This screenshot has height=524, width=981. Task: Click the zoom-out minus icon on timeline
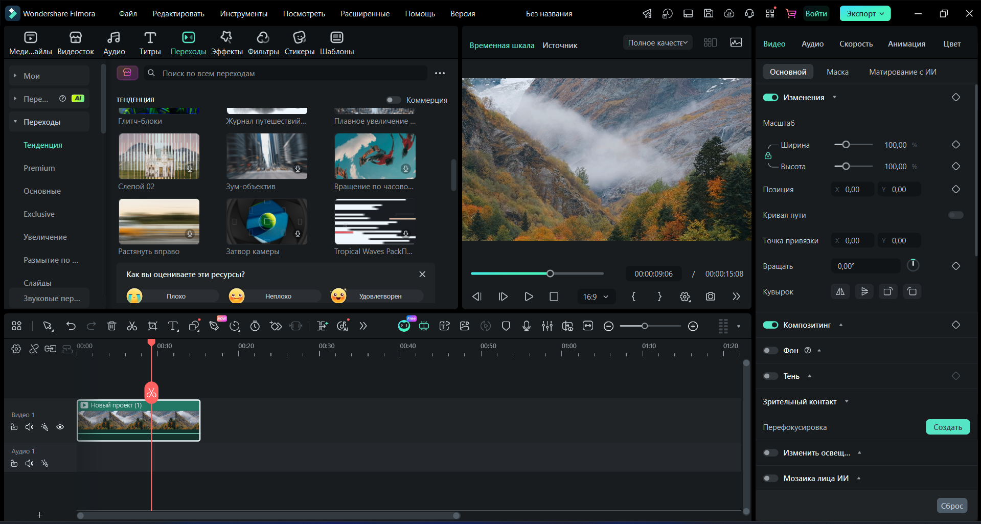pyautogui.click(x=608, y=326)
